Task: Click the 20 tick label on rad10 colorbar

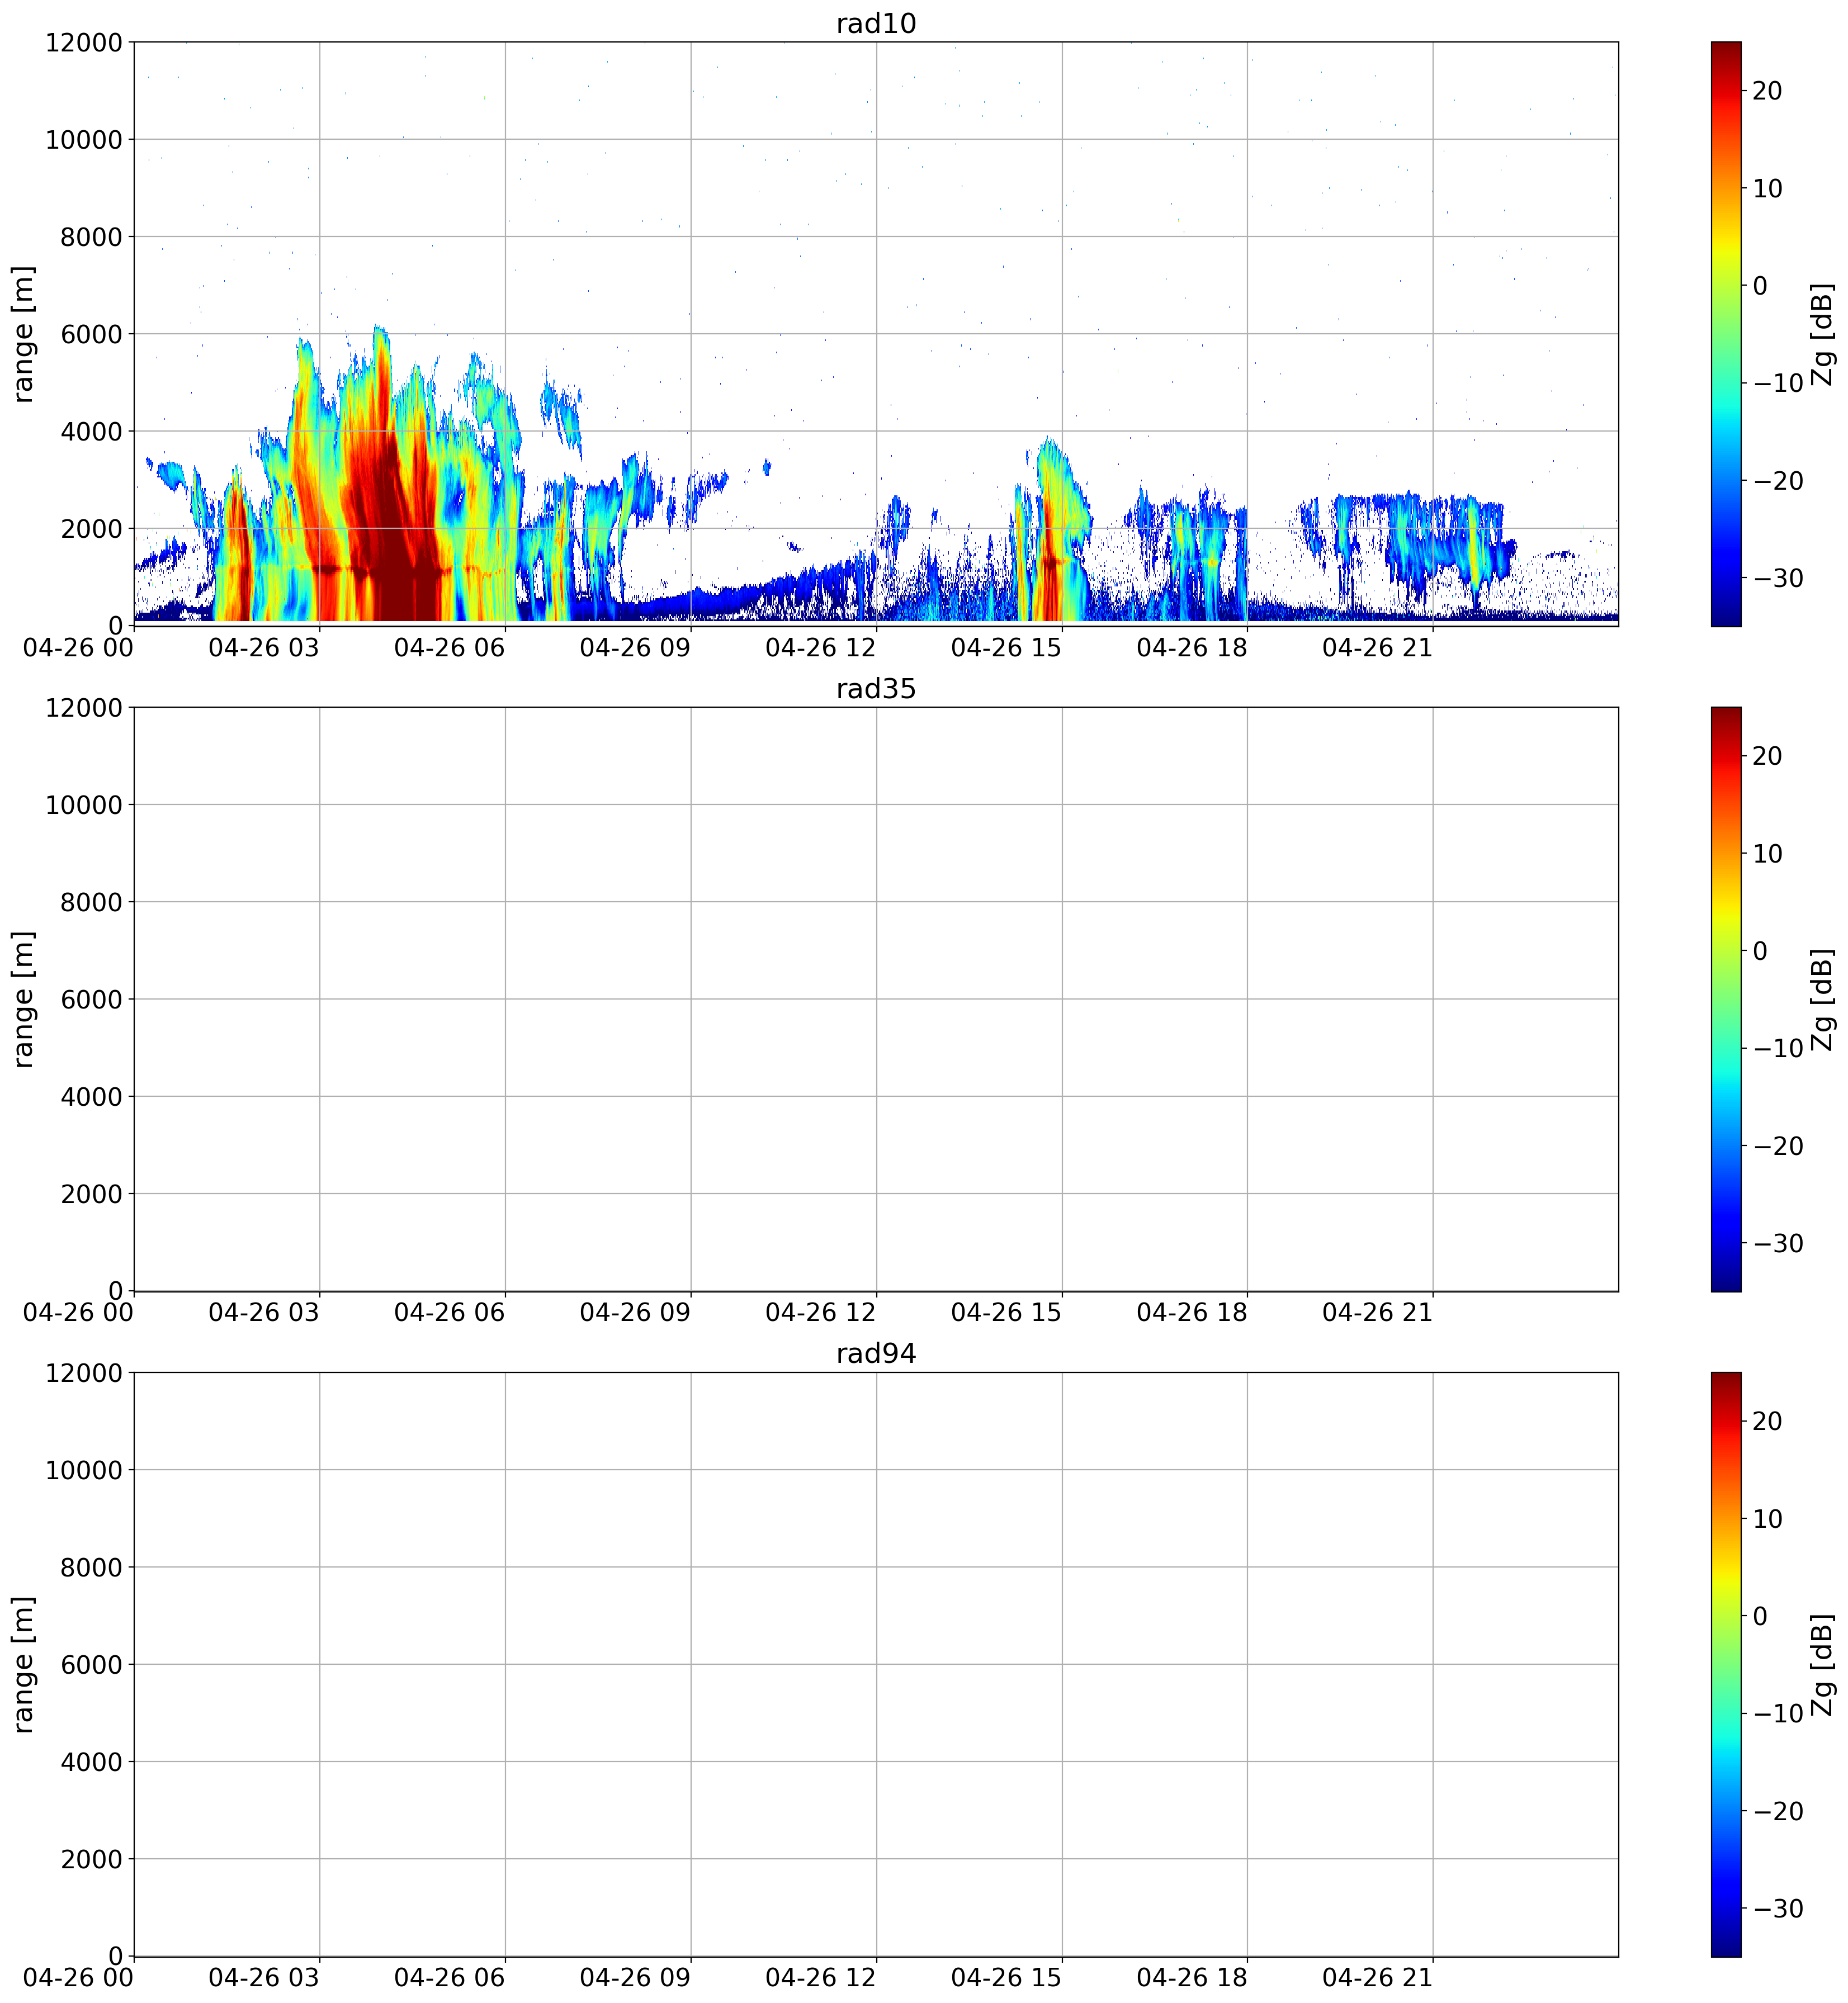Action: coord(1768,91)
